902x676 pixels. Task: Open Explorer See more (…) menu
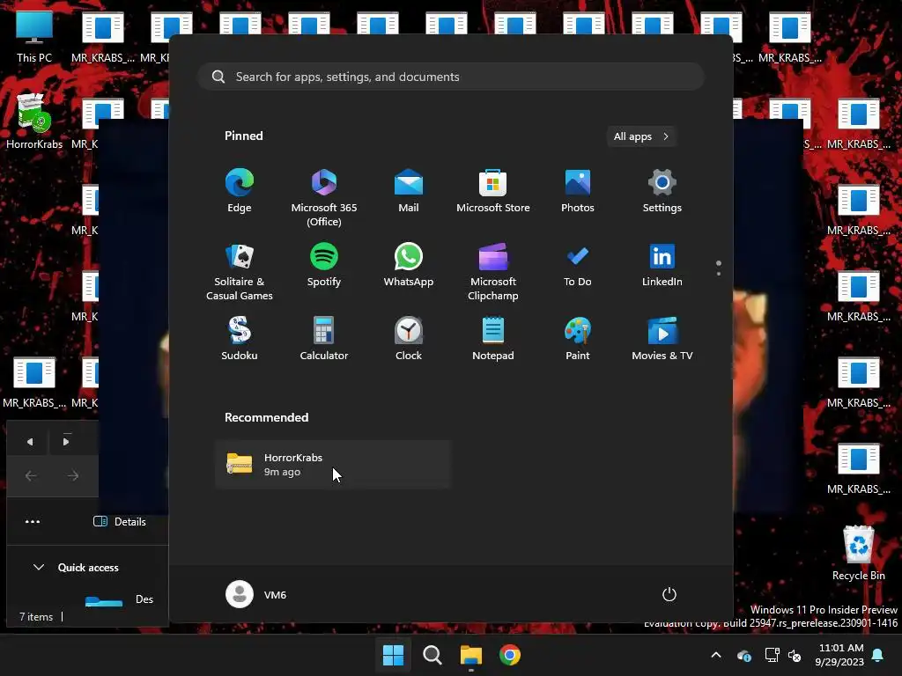click(33, 521)
